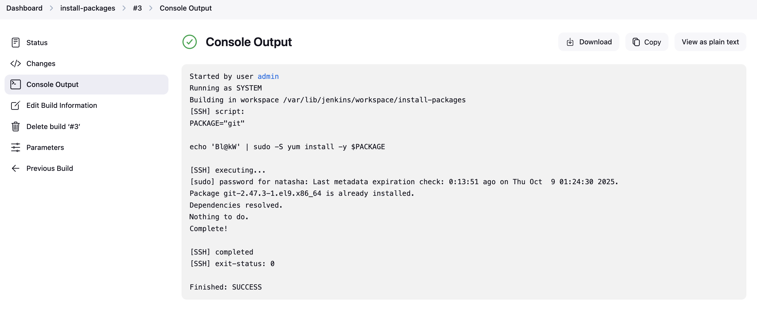Viewport: 757px width, 317px height.
Task: Open the Changes sidebar item
Action: (x=41, y=64)
